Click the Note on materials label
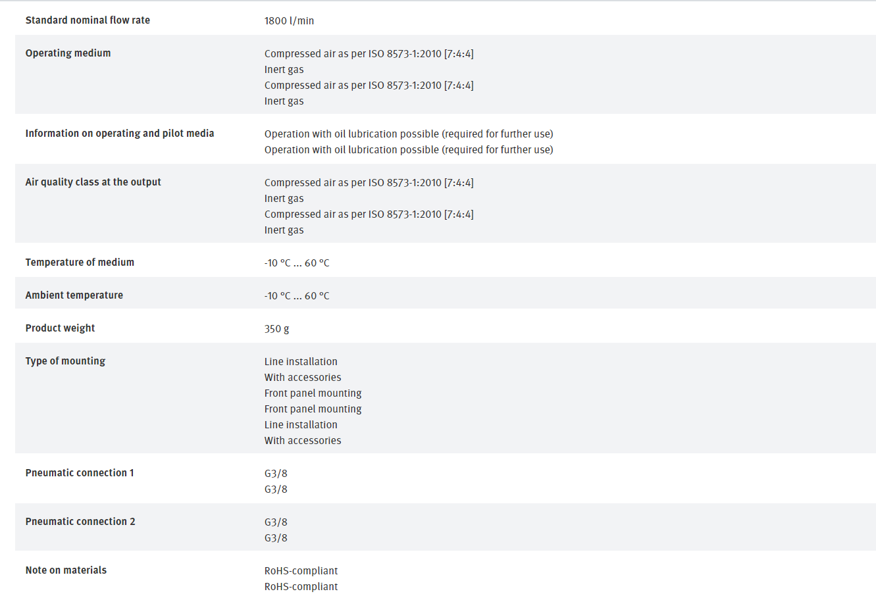 pos(66,570)
